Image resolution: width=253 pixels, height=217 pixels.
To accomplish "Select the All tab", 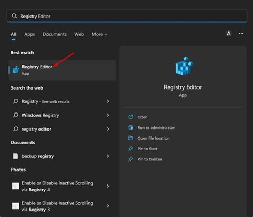I will tap(13, 34).
